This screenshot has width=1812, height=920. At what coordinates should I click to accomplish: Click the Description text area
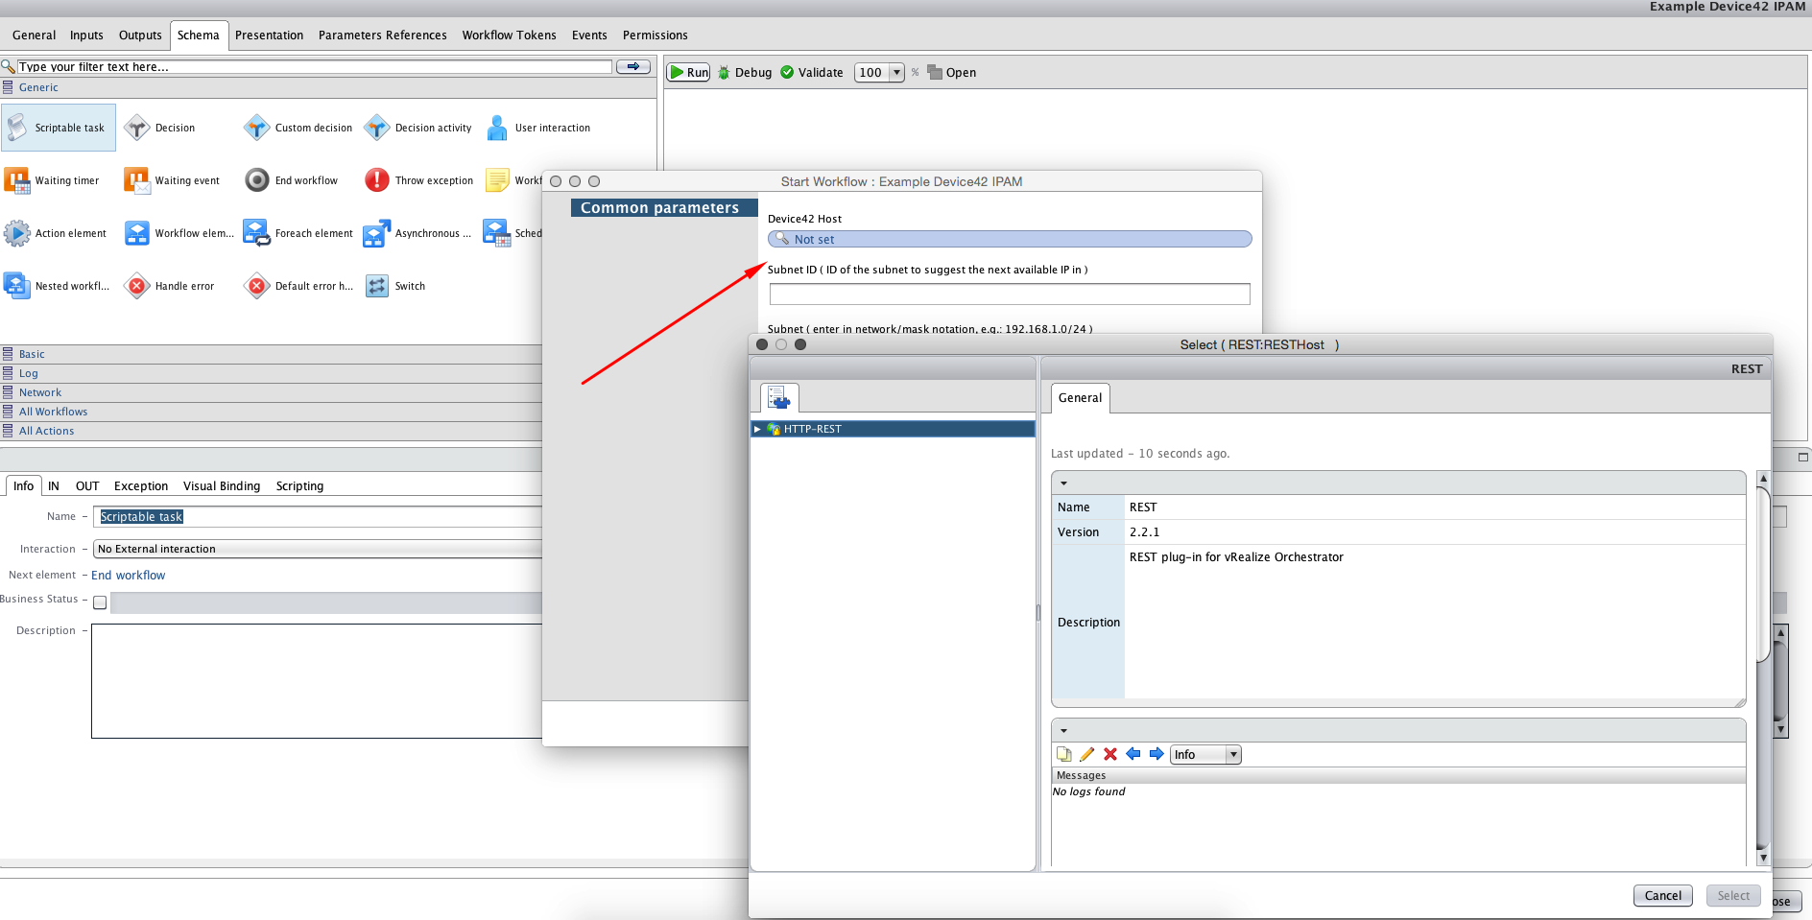(317, 681)
